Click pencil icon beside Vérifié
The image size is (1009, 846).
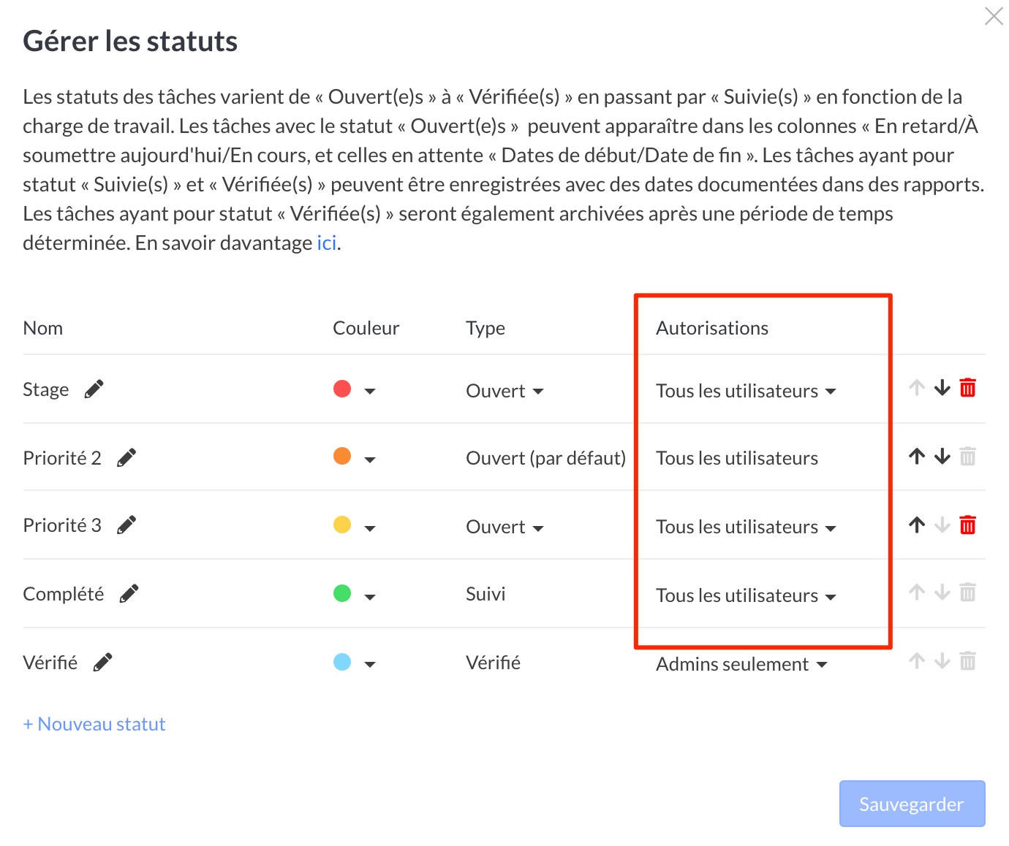click(102, 663)
